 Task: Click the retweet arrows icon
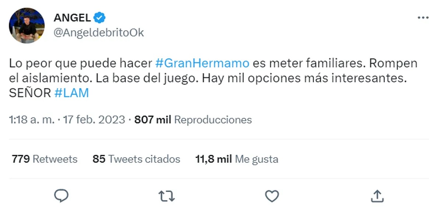(167, 196)
